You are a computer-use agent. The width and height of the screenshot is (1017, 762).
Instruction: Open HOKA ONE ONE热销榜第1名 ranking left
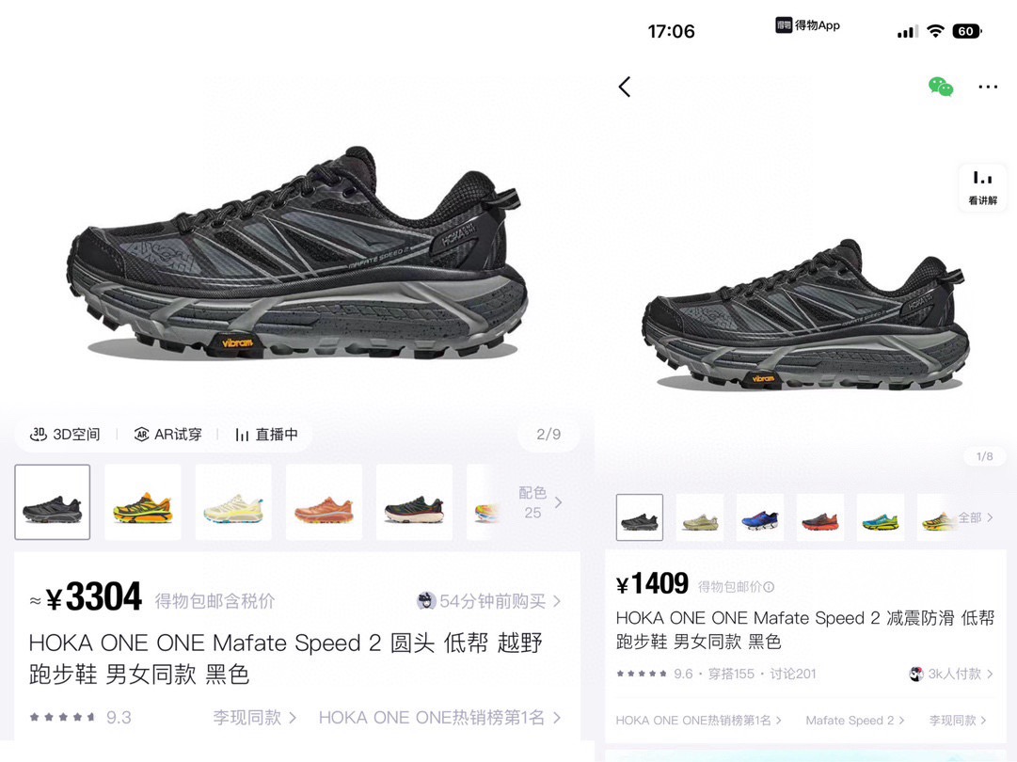point(439,717)
